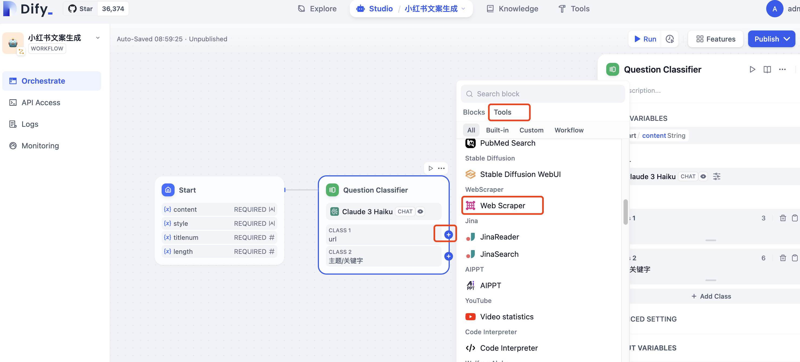Open the Explore compass icon
The width and height of the screenshot is (800, 362).
point(301,9)
